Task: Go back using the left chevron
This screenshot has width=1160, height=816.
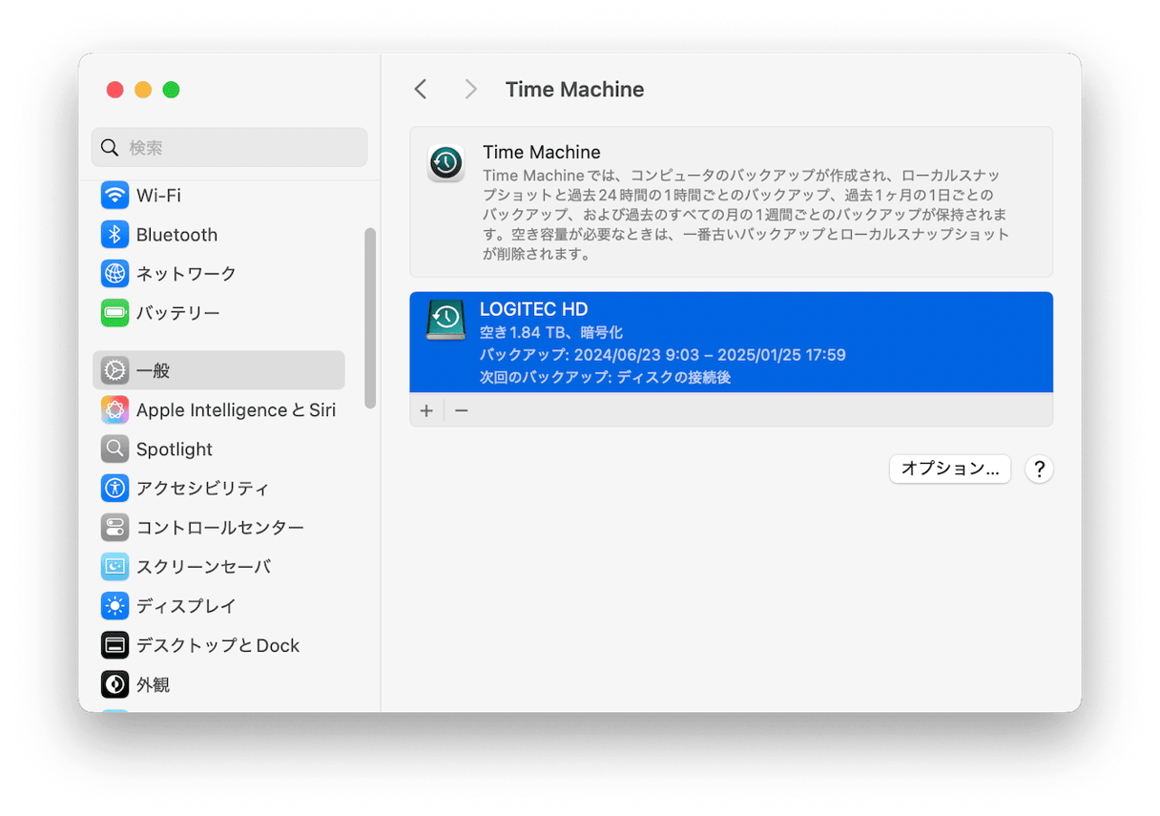Action: (421, 90)
